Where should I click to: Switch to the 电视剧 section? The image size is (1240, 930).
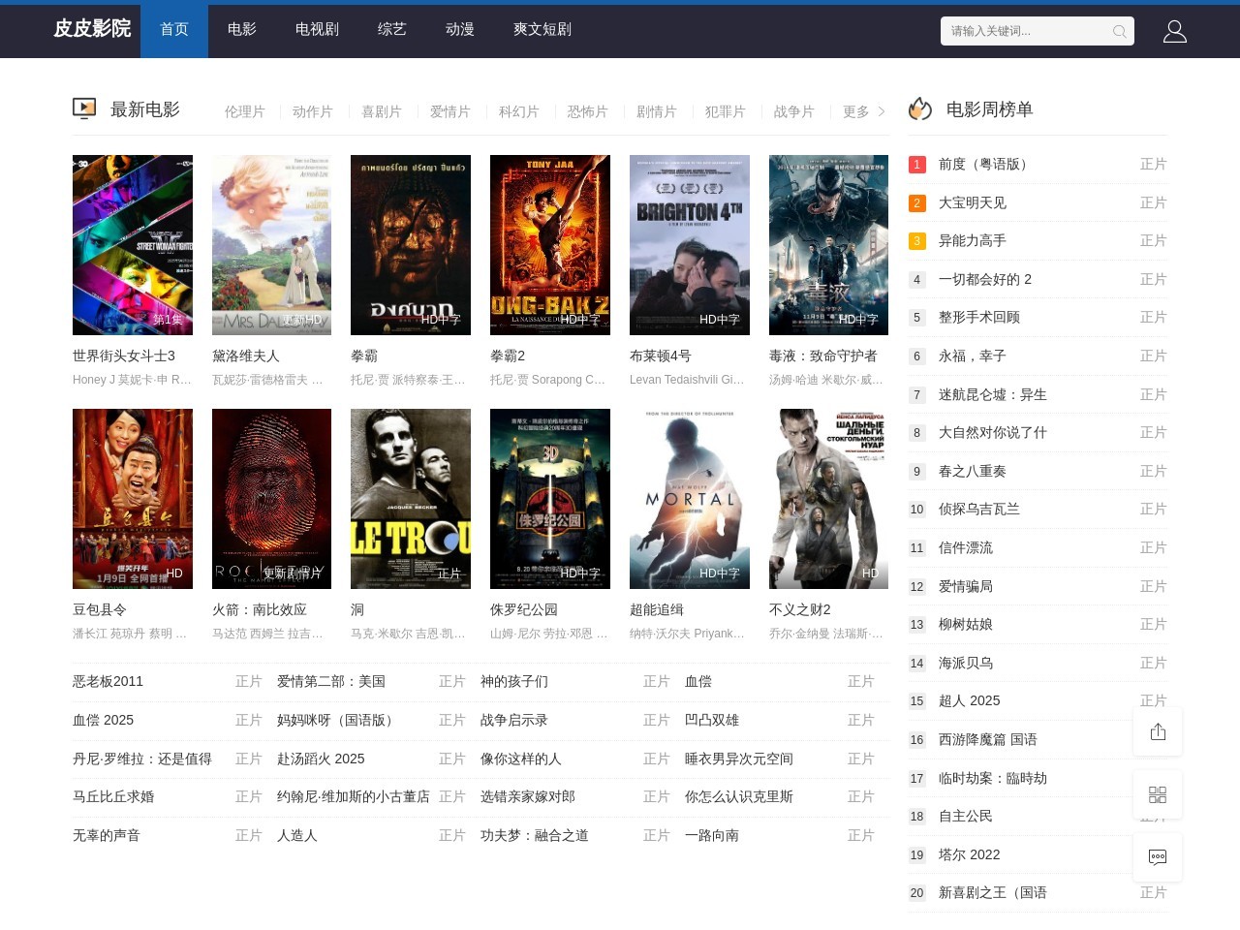pyautogui.click(x=316, y=30)
